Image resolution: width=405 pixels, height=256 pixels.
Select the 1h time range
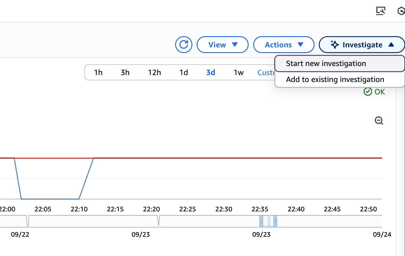[99, 72]
